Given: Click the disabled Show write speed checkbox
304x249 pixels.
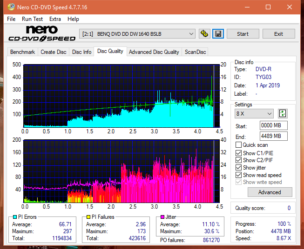Looking at the screenshot, I should (x=238, y=182).
